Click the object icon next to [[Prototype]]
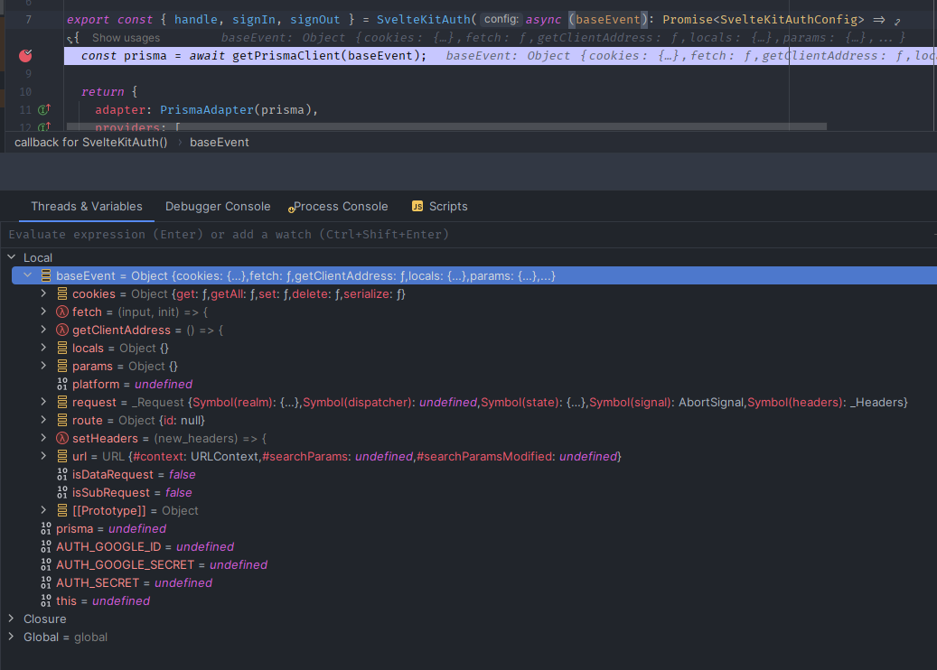The image size is (937, 670). tap(62, 510)
